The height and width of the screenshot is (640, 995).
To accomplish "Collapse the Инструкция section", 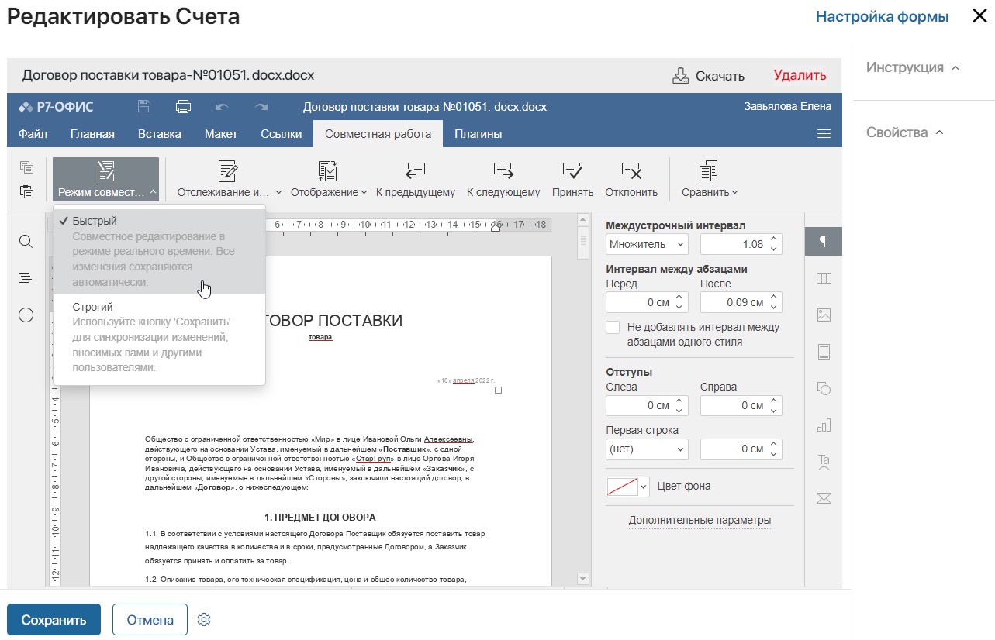I will pos(913,67).
